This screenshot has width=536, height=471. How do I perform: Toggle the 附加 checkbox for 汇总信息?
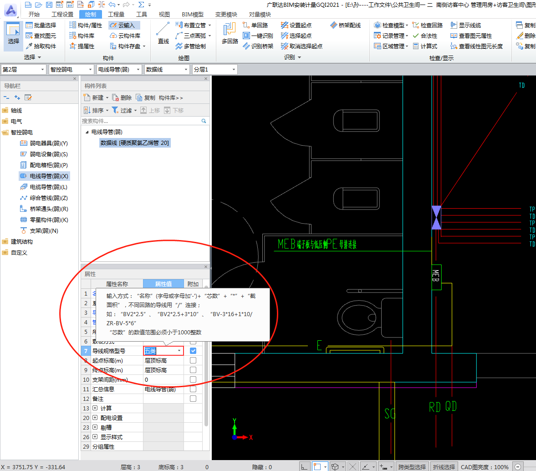193,389
